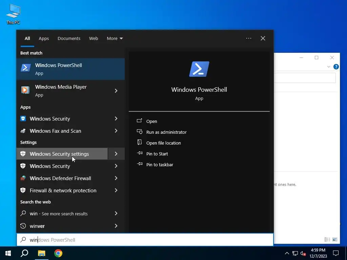The height and width of the screenshot is (260, 347).
Task: Expand Windows Security app result chevron
Action: [116, 118]
